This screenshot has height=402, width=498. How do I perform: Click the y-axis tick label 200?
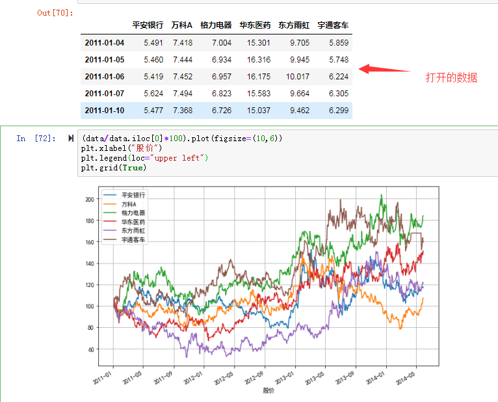coord(90,199)
